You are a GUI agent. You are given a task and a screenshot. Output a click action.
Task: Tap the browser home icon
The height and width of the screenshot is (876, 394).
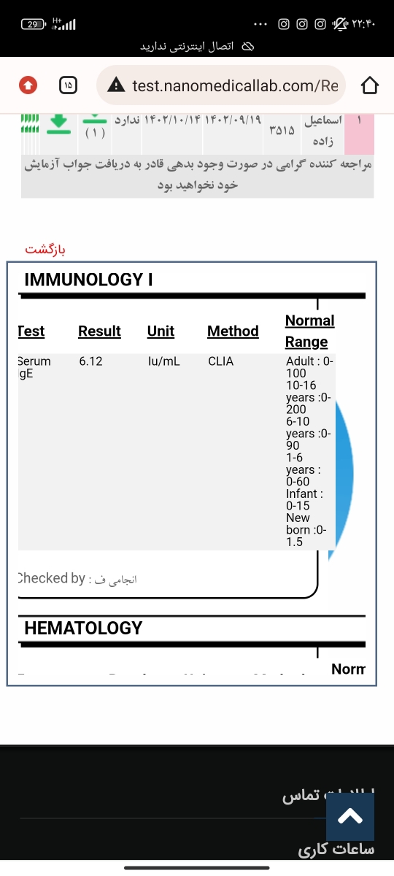coord(370,85)
